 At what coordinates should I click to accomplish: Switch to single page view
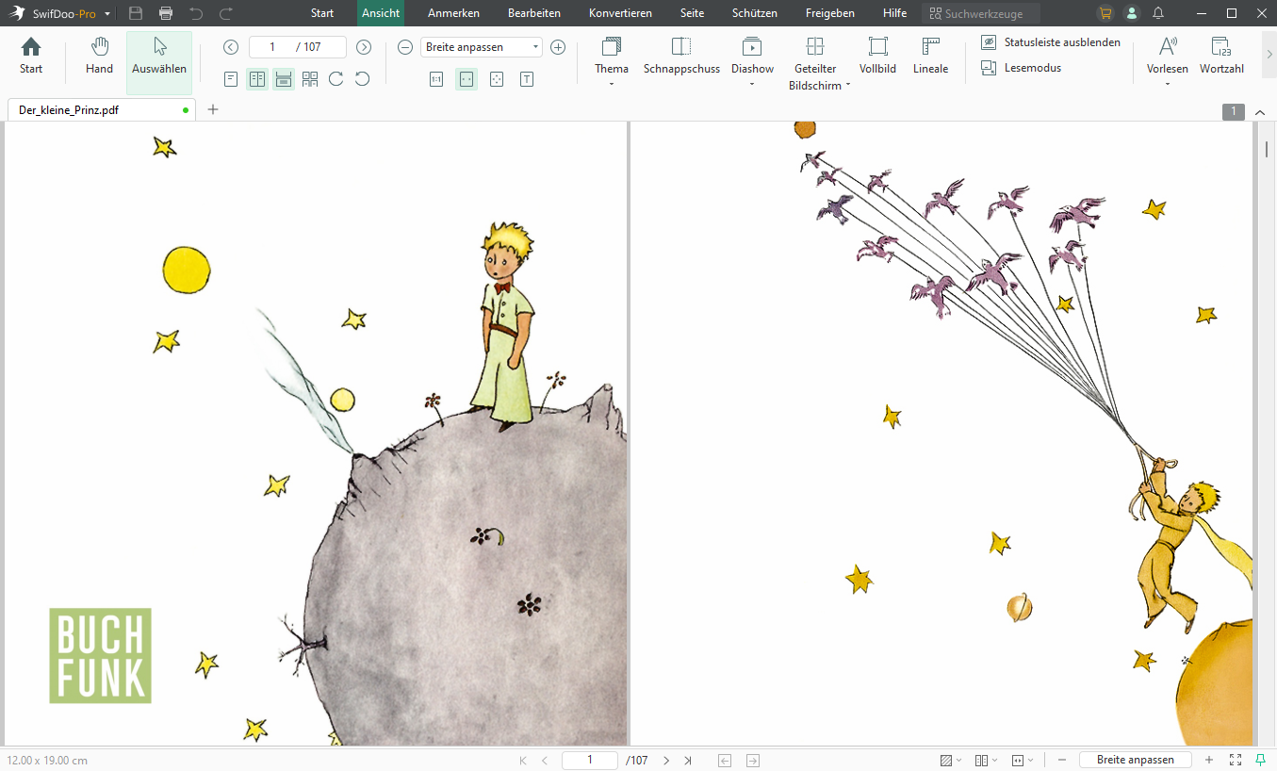point(231,79)
